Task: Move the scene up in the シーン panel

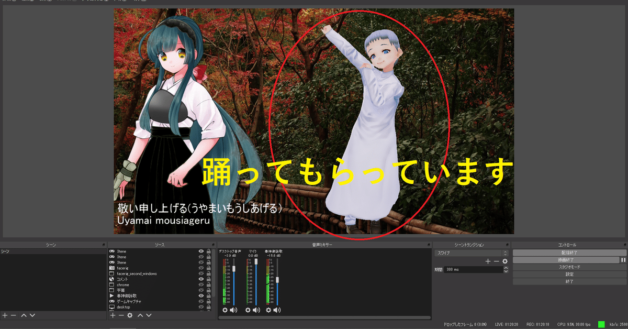Action: coord(24,315)
